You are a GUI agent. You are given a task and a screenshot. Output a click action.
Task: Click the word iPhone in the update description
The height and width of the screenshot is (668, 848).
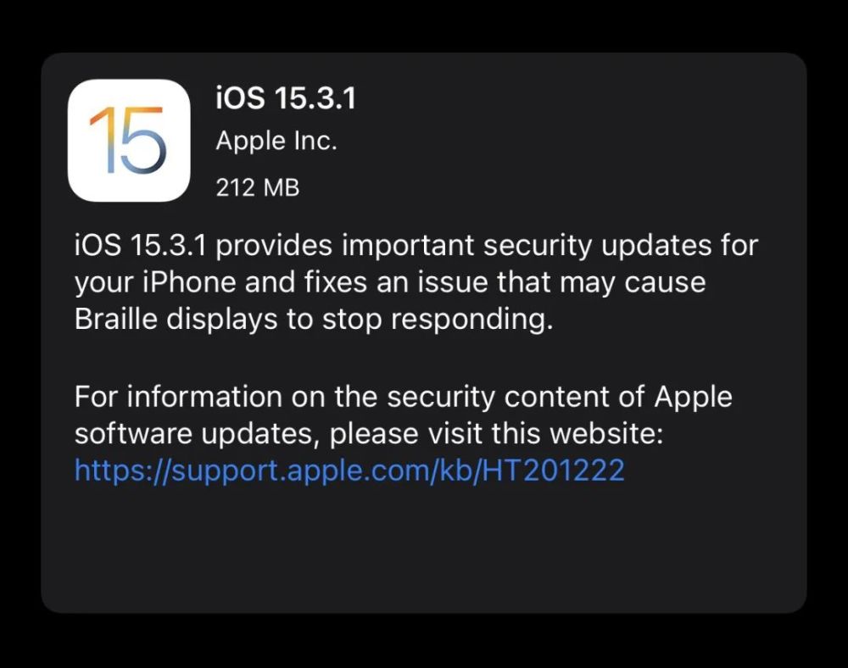tap(190, 282)
